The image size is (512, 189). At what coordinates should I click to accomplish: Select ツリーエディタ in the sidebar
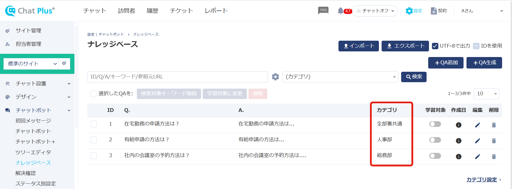[33, 152]
